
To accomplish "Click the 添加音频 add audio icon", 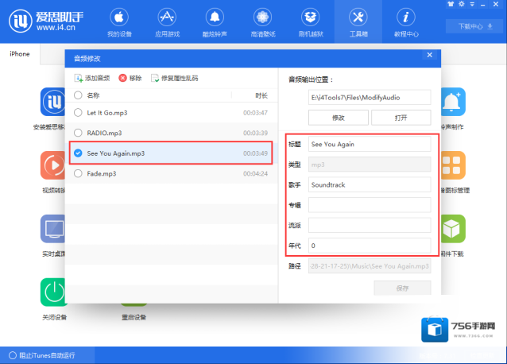I will point(79,78).
